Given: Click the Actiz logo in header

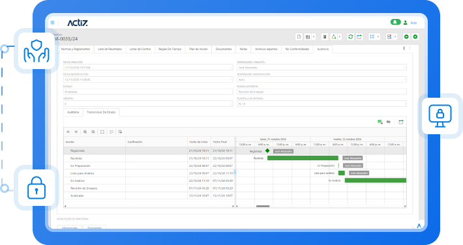Looking at the screenshot, I should point(78,23).
